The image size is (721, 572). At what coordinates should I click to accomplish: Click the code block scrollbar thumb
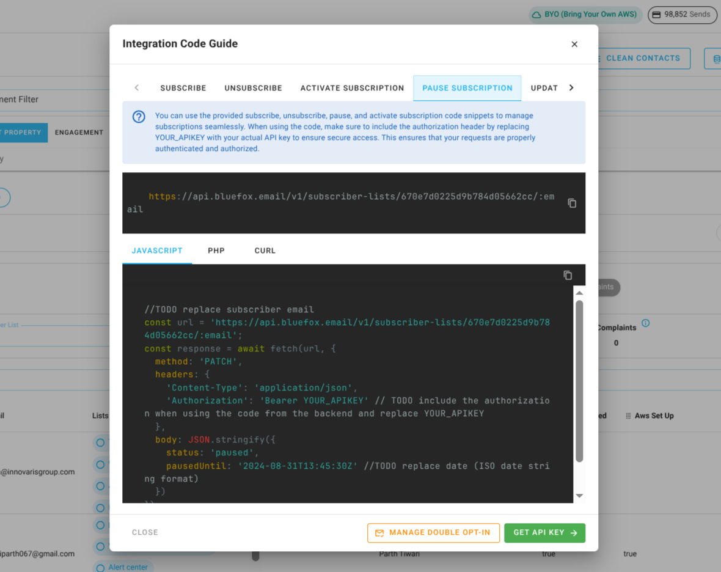pos(579,381)
